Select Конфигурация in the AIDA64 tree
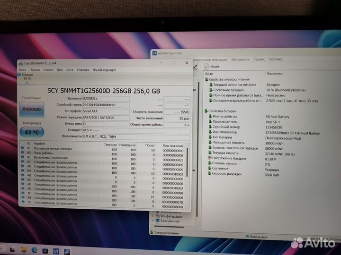This screenshot has width=341, height=255. pyautogui.click(x=171, y=216)
